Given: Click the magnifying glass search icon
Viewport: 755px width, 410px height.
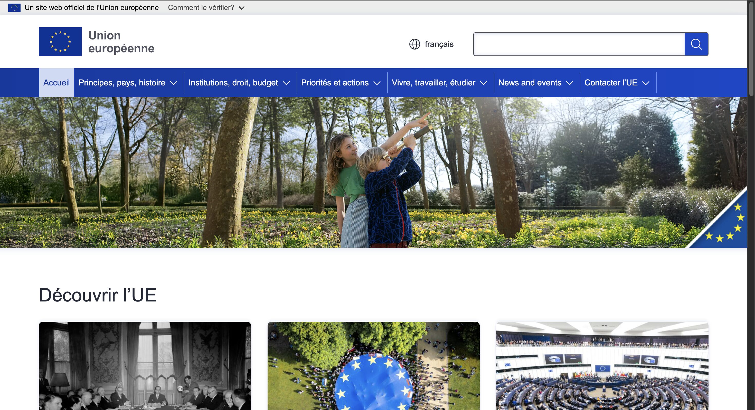Looking at the screenshot, I should pyautogui.click(x=696, y=44).
